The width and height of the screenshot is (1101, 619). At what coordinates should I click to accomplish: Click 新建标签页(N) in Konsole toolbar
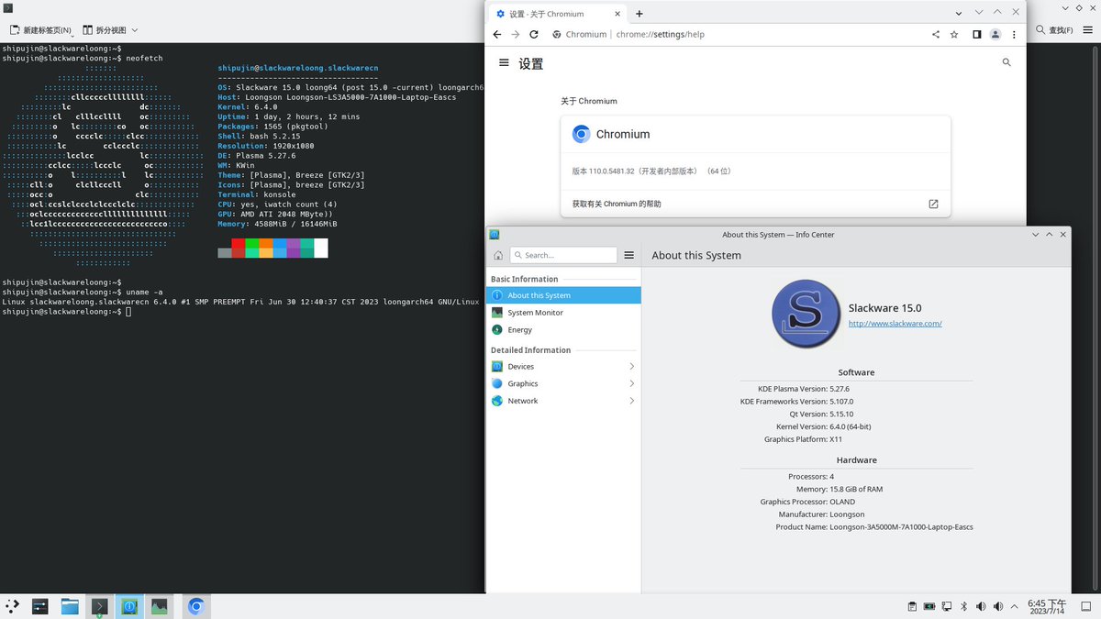tap(40, 30)
